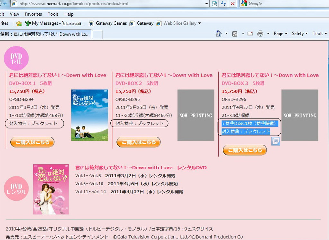Click the レンタルDVD product title
The width and height of the screenshot is (329, 240).
click(141, 168)
